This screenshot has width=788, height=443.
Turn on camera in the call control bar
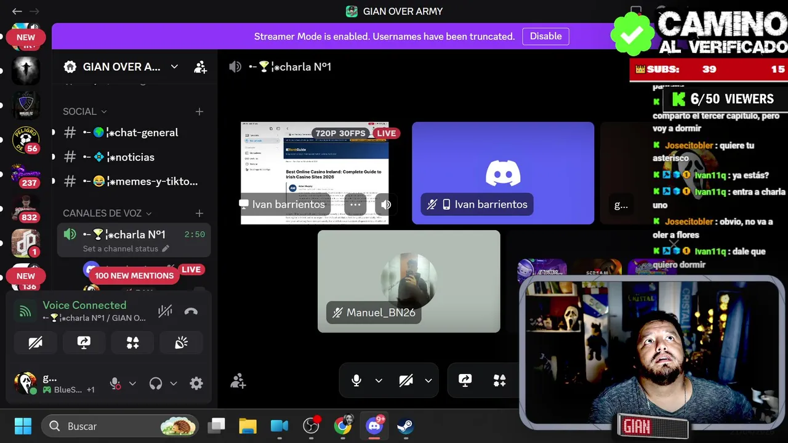[x=406, y=380]
